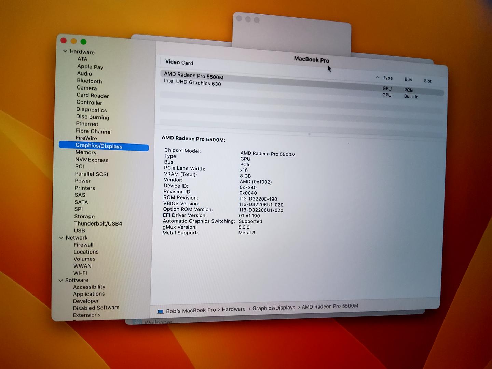This screenshot has height=369, width=492.
Task: Click Device ID value 0x7340
Action: 248,187
